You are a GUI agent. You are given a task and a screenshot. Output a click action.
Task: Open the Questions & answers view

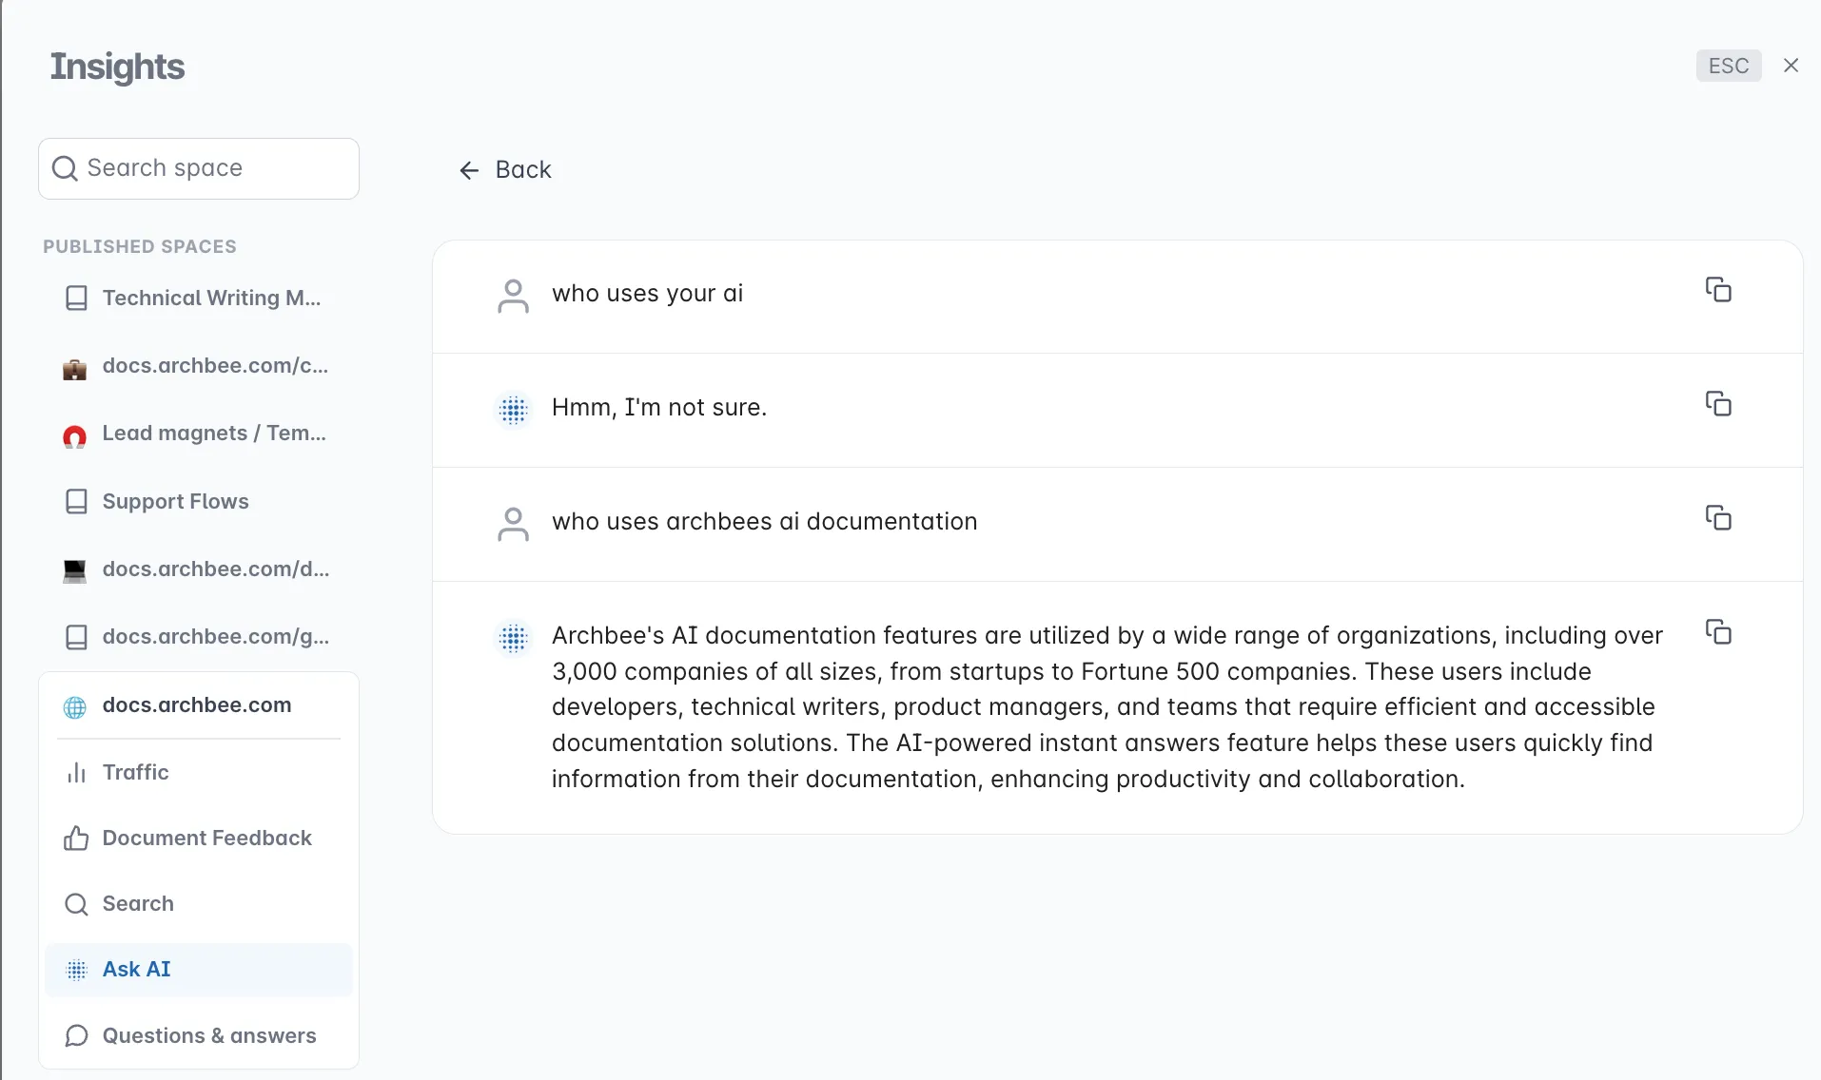(x=198, y=1035)
